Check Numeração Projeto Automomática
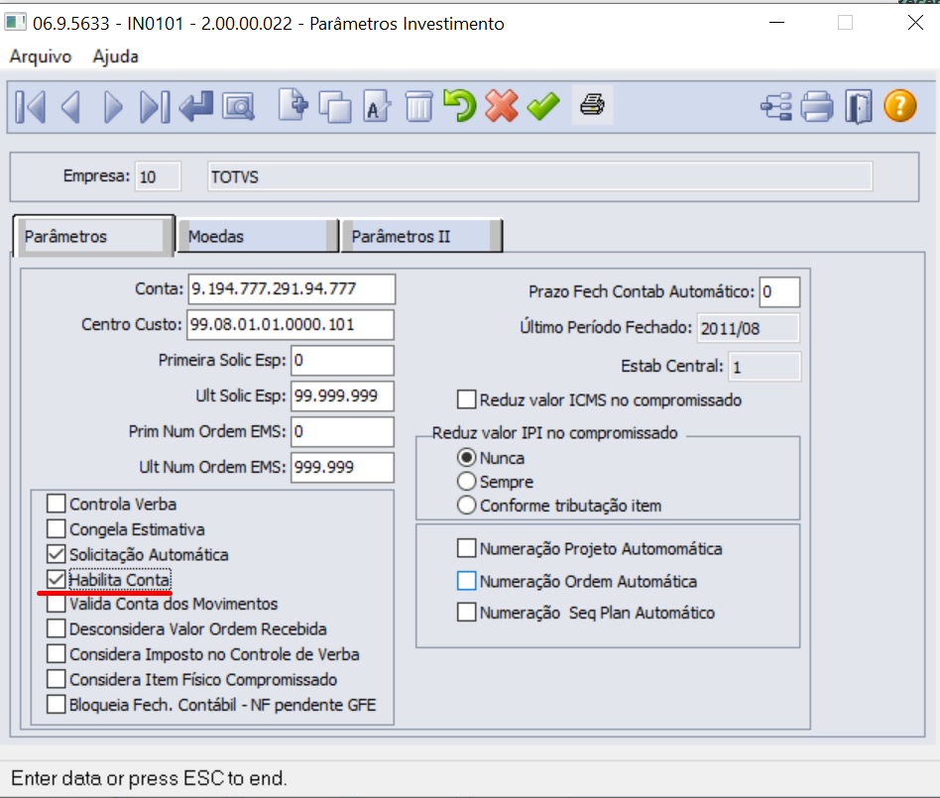The image size is (940, 798). point(466,548)
